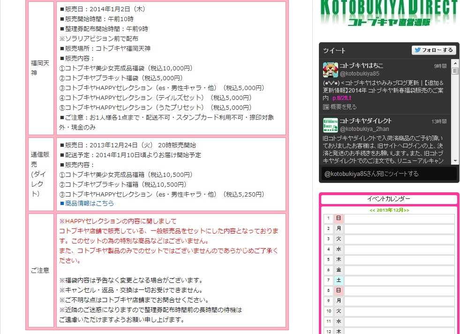
Task: Click calendar day 8 (日) event cell
Action: pyautogui.click(x=399, y=290)
